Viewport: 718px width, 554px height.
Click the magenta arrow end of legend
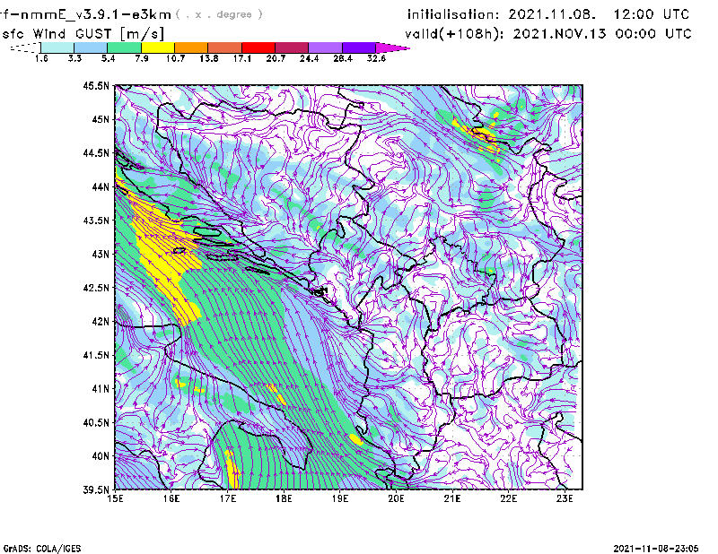point(392,48)
